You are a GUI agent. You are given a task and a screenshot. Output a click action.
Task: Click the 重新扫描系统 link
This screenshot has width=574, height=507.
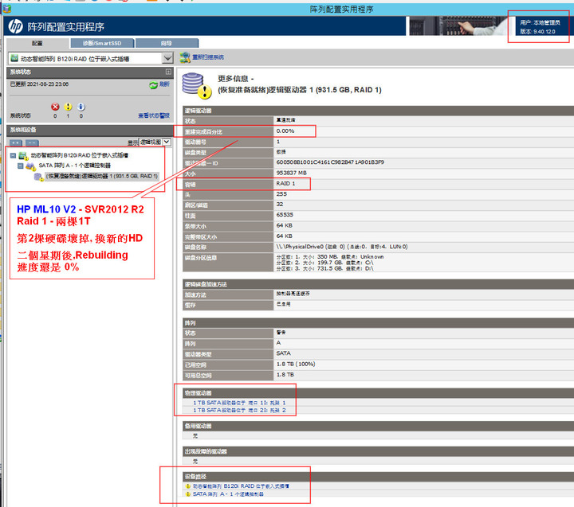point(208,57)
